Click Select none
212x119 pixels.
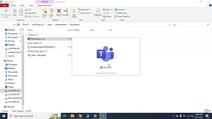tap(121, 13)
